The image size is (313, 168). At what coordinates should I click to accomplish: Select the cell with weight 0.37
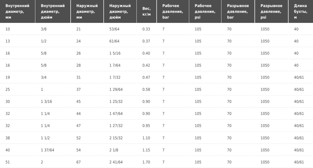(147, 41)
